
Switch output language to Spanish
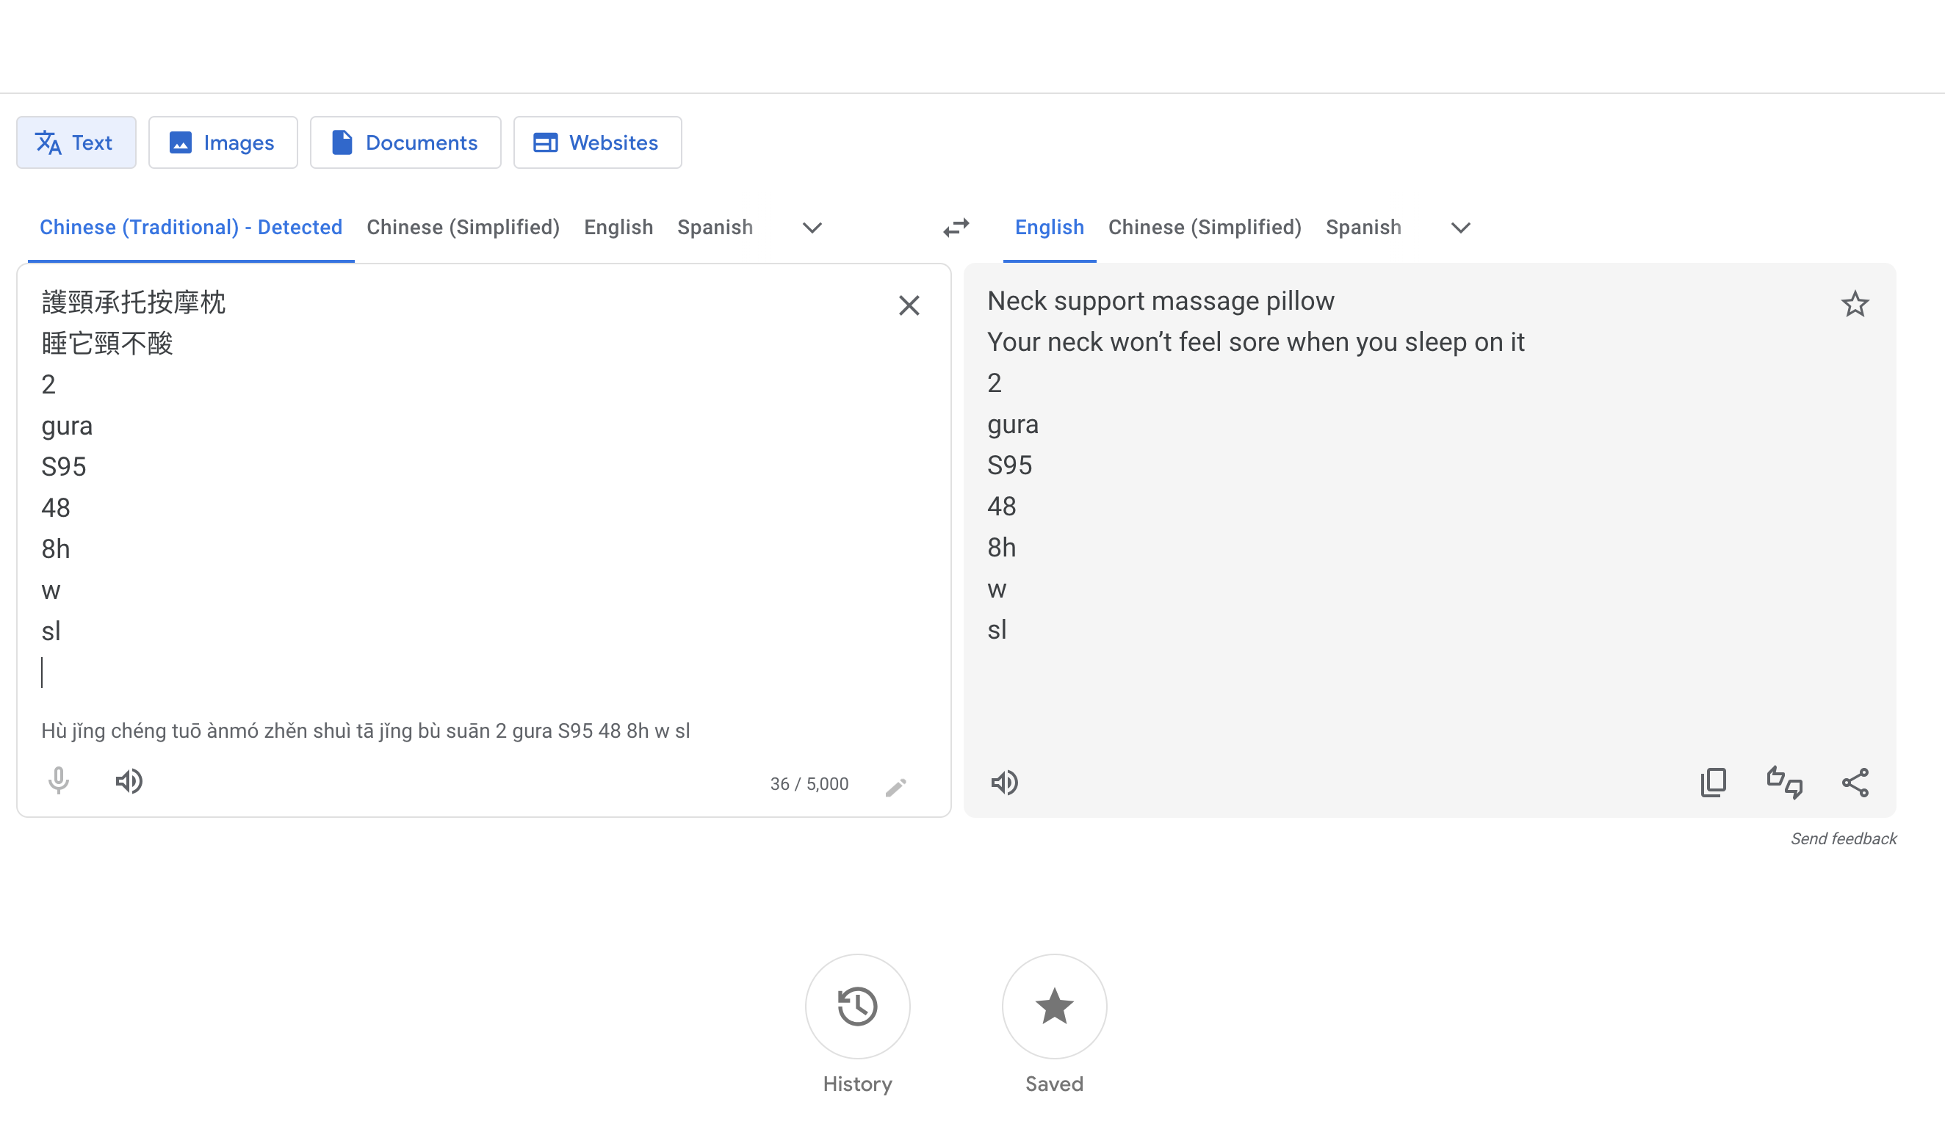pos(1363,227)
